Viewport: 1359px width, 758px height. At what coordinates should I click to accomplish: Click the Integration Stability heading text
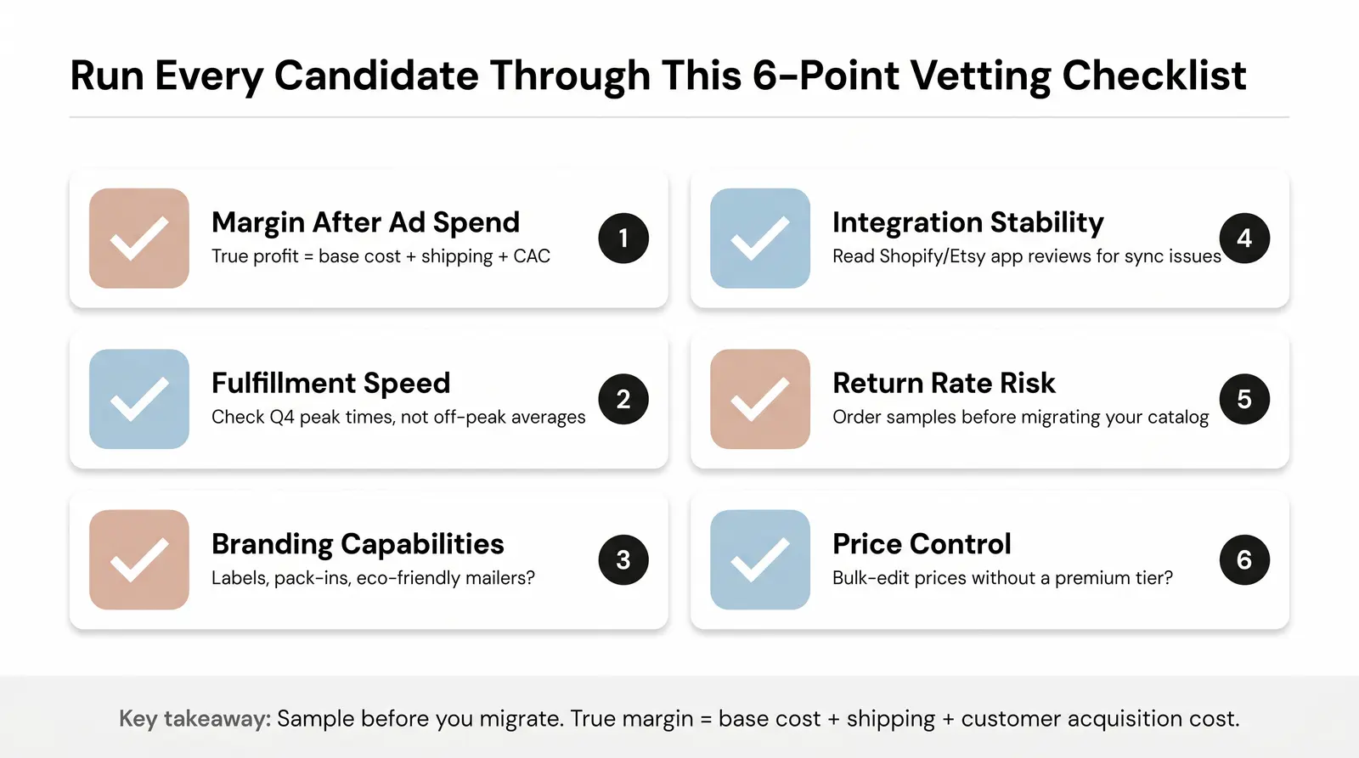pos(968,222)
